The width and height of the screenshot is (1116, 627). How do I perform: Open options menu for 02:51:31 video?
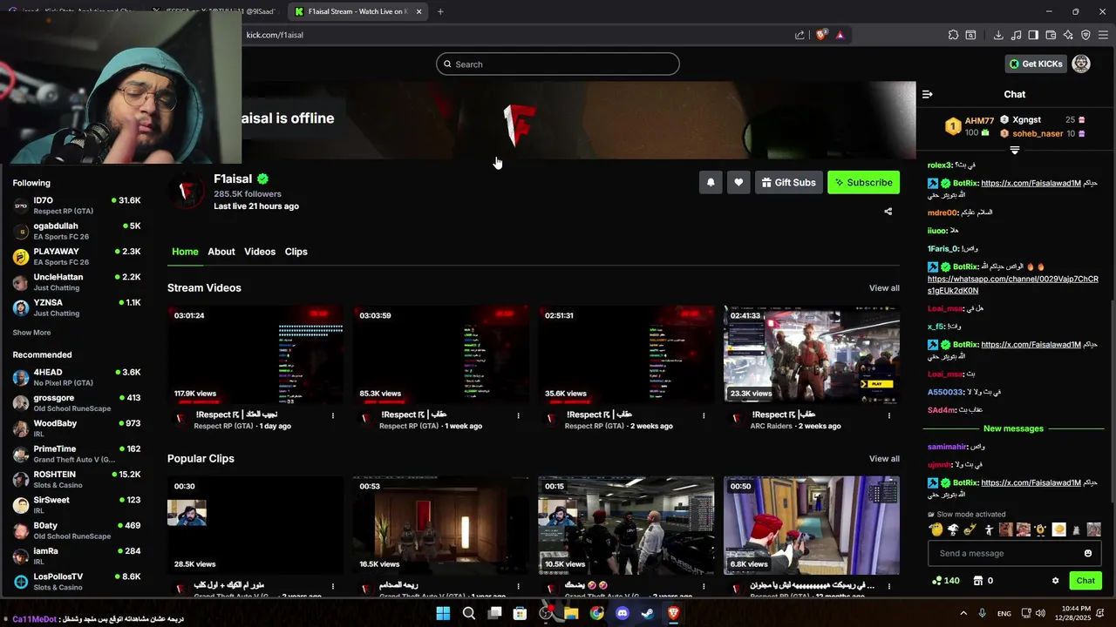(x=704, y=415)
